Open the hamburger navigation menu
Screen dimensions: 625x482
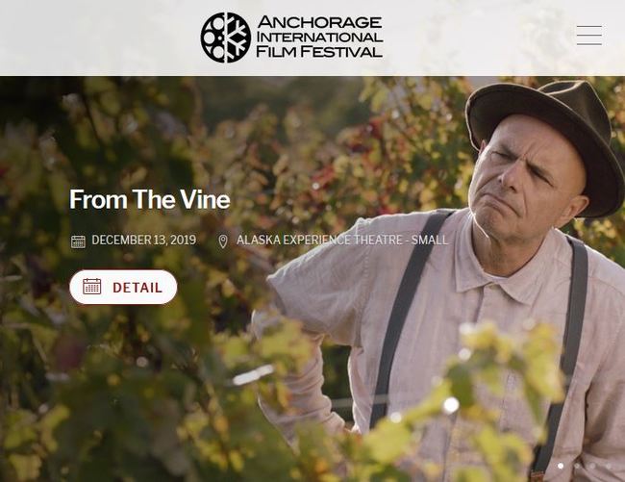click(589, 36)
